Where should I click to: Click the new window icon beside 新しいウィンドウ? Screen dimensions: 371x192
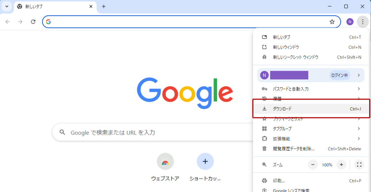pos(264,47)
